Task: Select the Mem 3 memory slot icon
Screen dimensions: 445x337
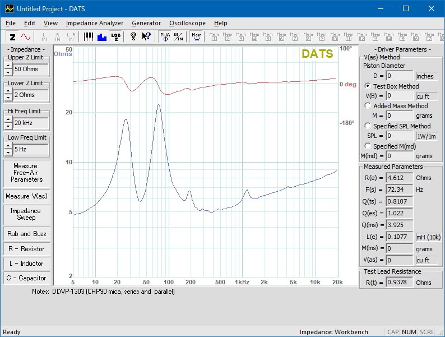Action: tap(240, 37)
